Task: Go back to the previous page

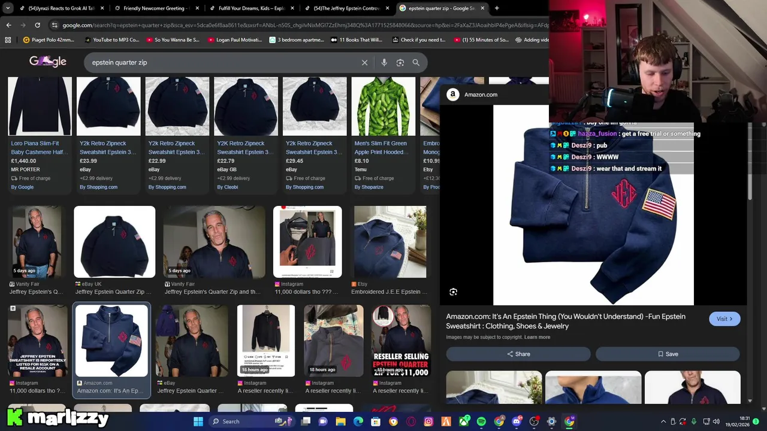Action: (8, 25)
